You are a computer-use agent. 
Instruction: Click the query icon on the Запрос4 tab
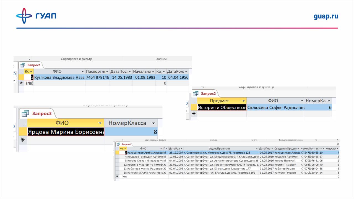click(119, 144)
